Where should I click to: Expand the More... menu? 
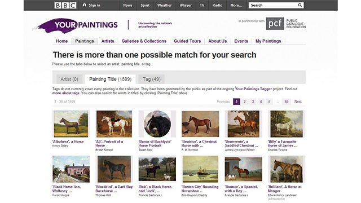(x=236, y=5)
